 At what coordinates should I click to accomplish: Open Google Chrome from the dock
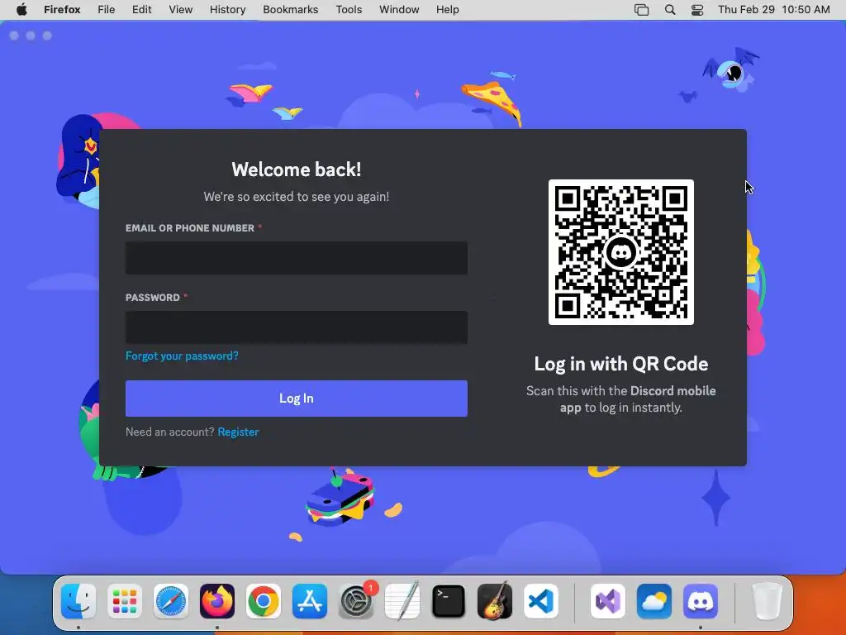(264, 601)
